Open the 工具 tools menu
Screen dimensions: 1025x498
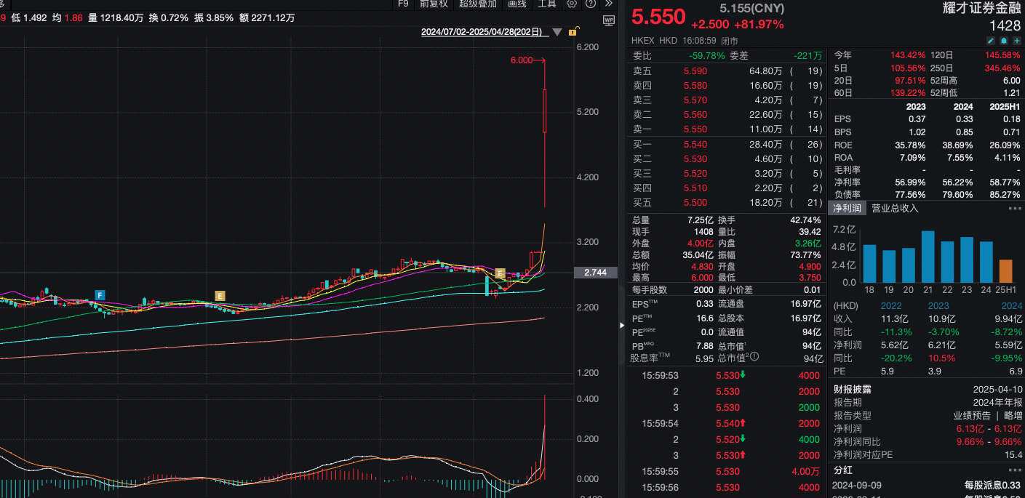(x=547, y=4)
